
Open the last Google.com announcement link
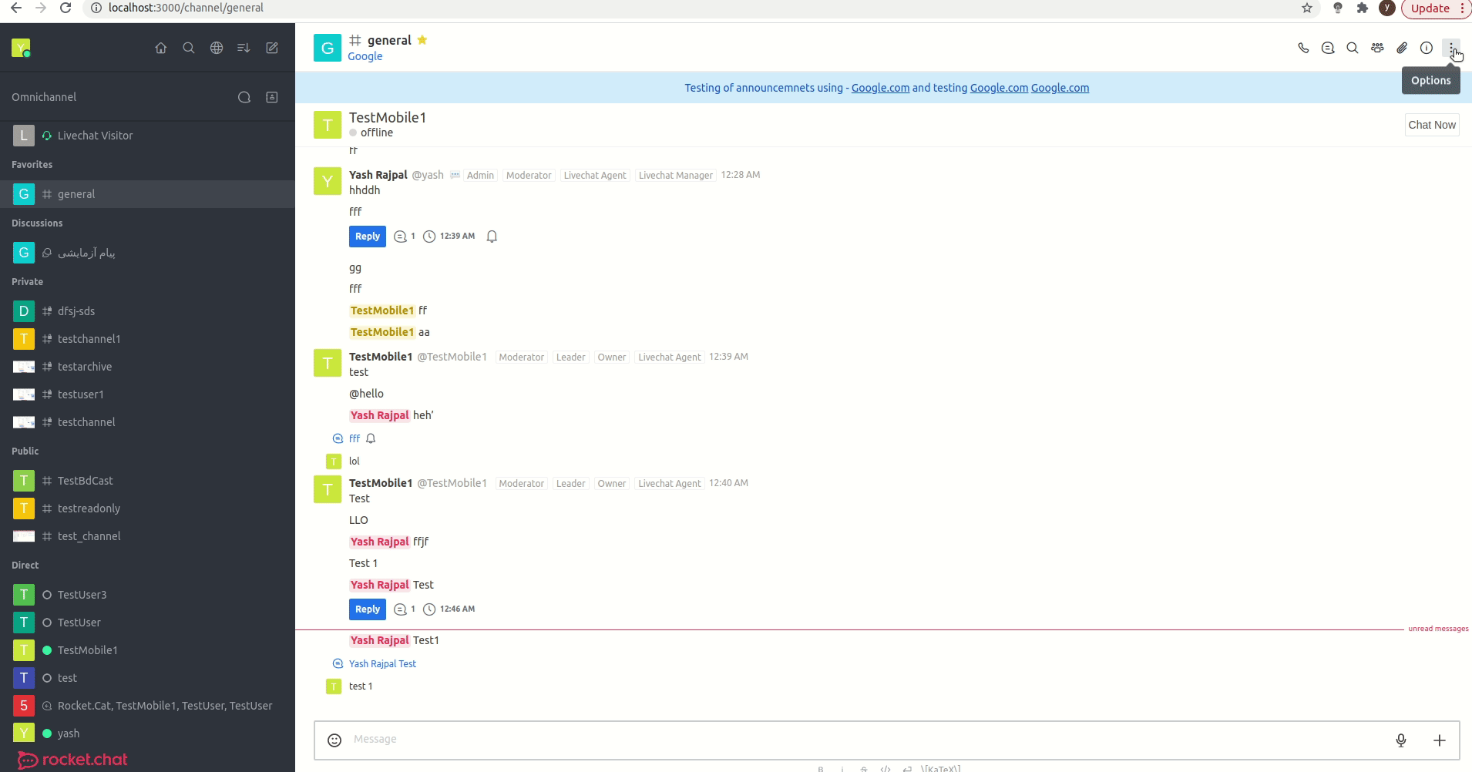click(x=1060, y=88)
